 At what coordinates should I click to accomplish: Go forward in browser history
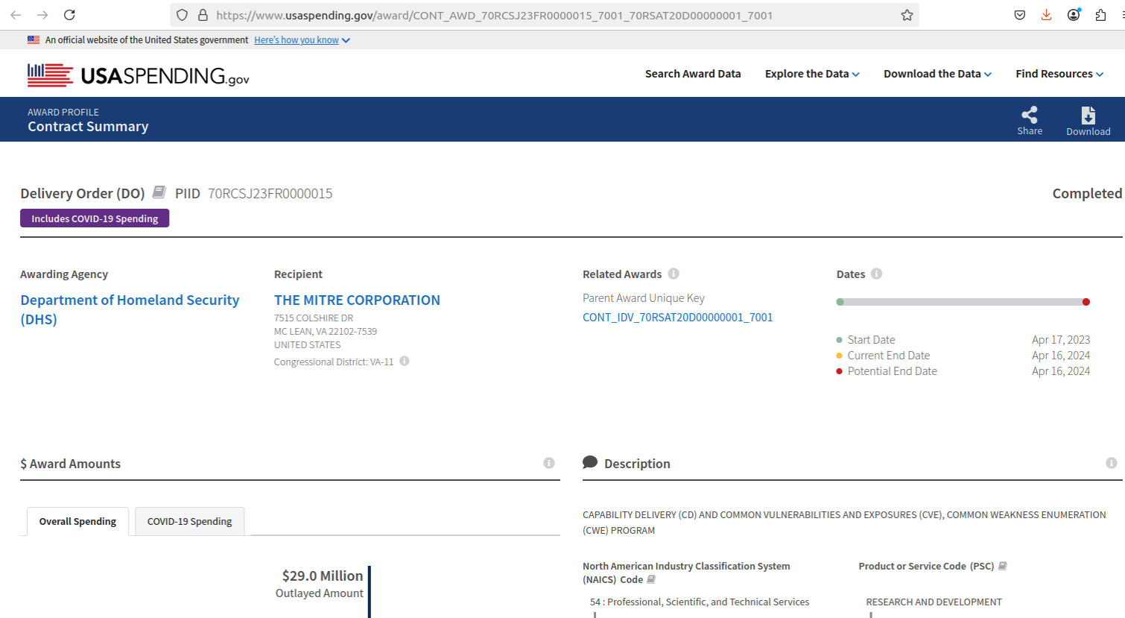(42, 15)
